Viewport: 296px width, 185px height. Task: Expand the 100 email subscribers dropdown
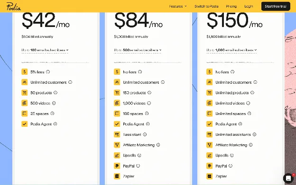45,50
